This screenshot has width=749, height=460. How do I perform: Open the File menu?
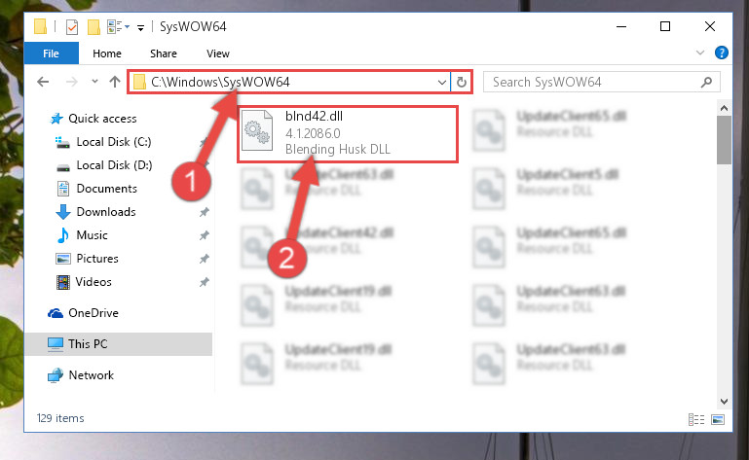51,53
